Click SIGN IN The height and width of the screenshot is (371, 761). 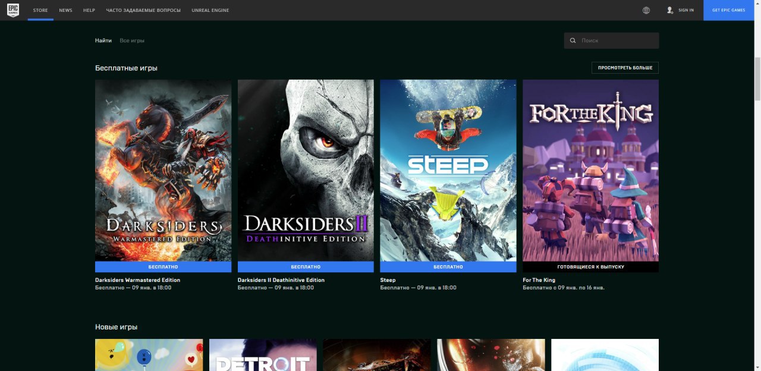pyautogui.click(x=686, y=10)
